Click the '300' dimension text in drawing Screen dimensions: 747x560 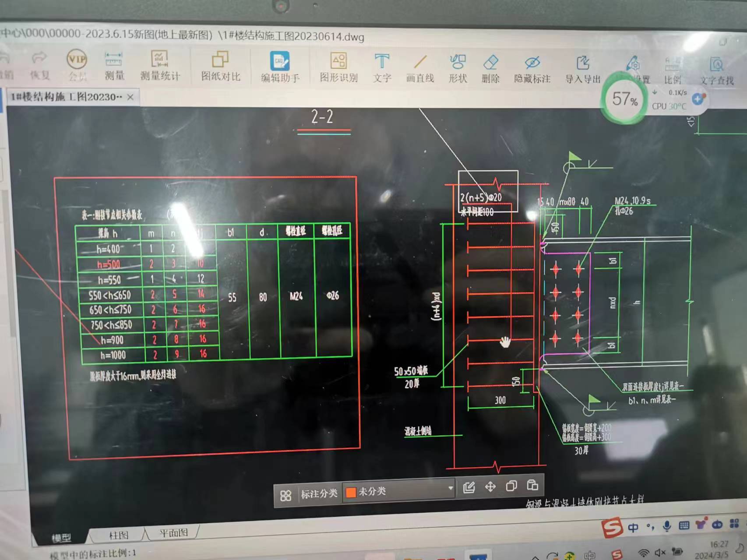pyautogui.click(x=500, y=400)
